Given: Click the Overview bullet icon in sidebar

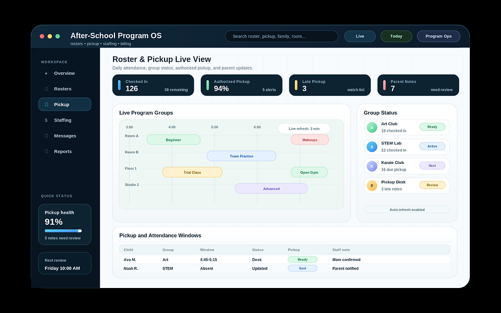Looking at the screenshot, I should (47, 74).
